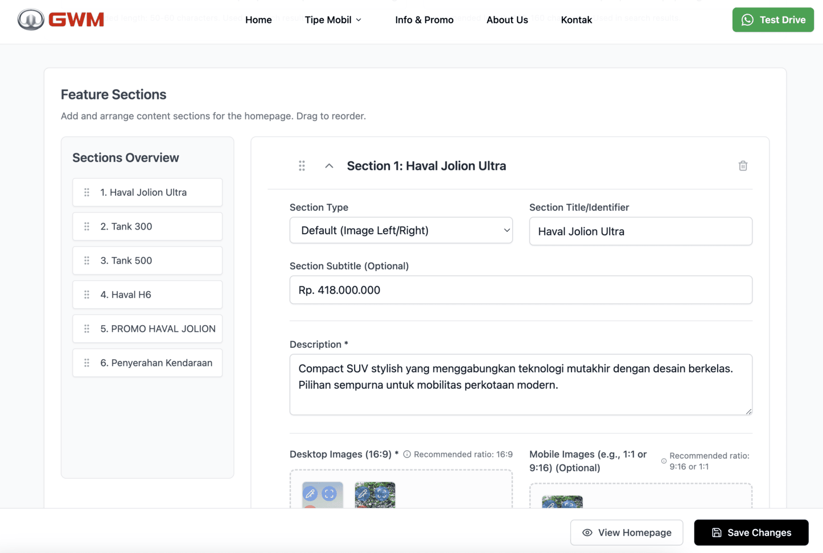
Task: Go to Info & Promo page
Action: tap(424, 20)
